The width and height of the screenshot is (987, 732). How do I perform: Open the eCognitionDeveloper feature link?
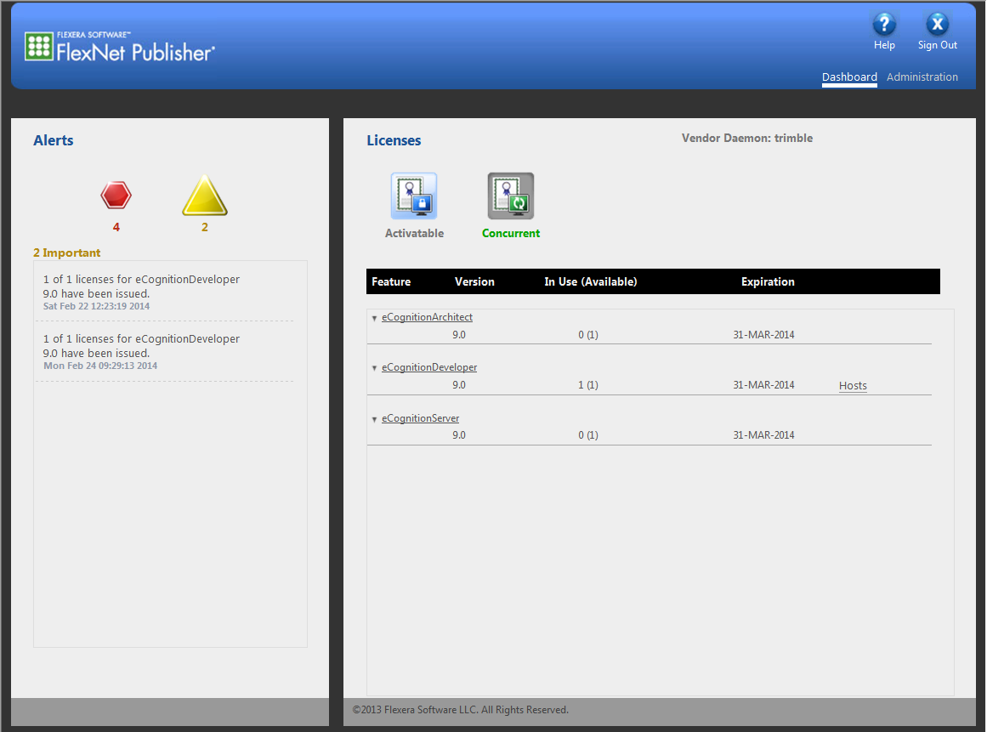click(x=429, y=367)
